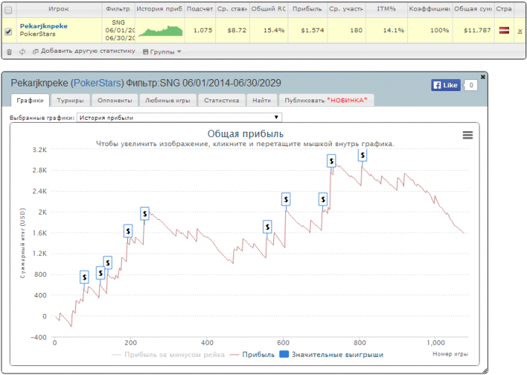Click the $ marker near 1.6K around game 190

[128, 231]
